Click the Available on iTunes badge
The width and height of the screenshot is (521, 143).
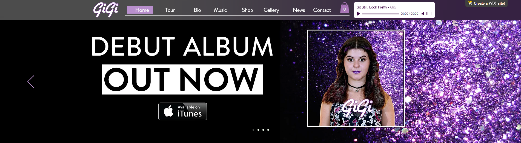tap(182, 111)
